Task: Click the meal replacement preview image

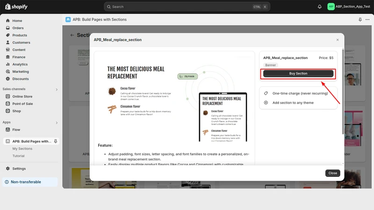Action: 174,98
